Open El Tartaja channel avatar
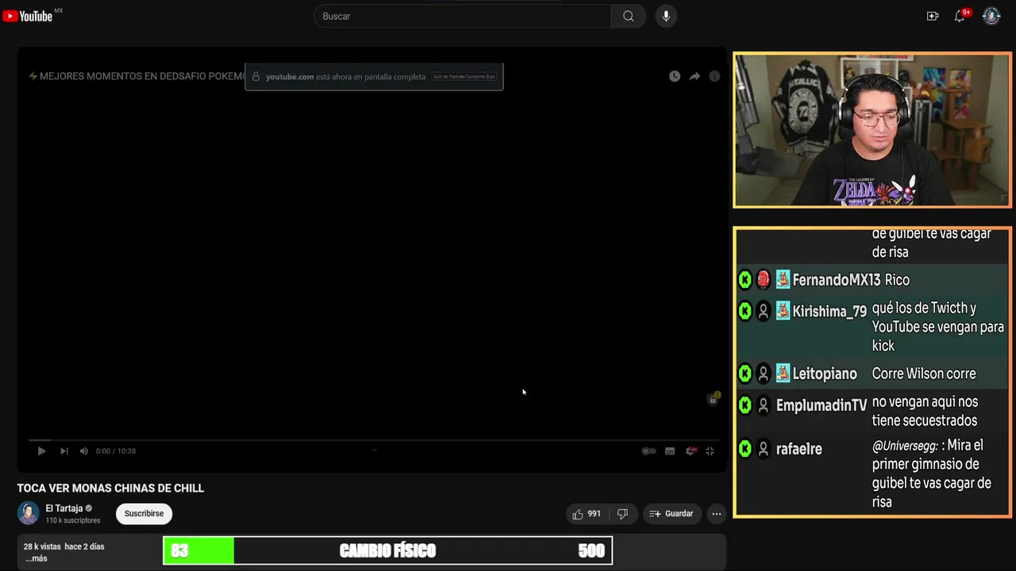 [x=28, y=513]
